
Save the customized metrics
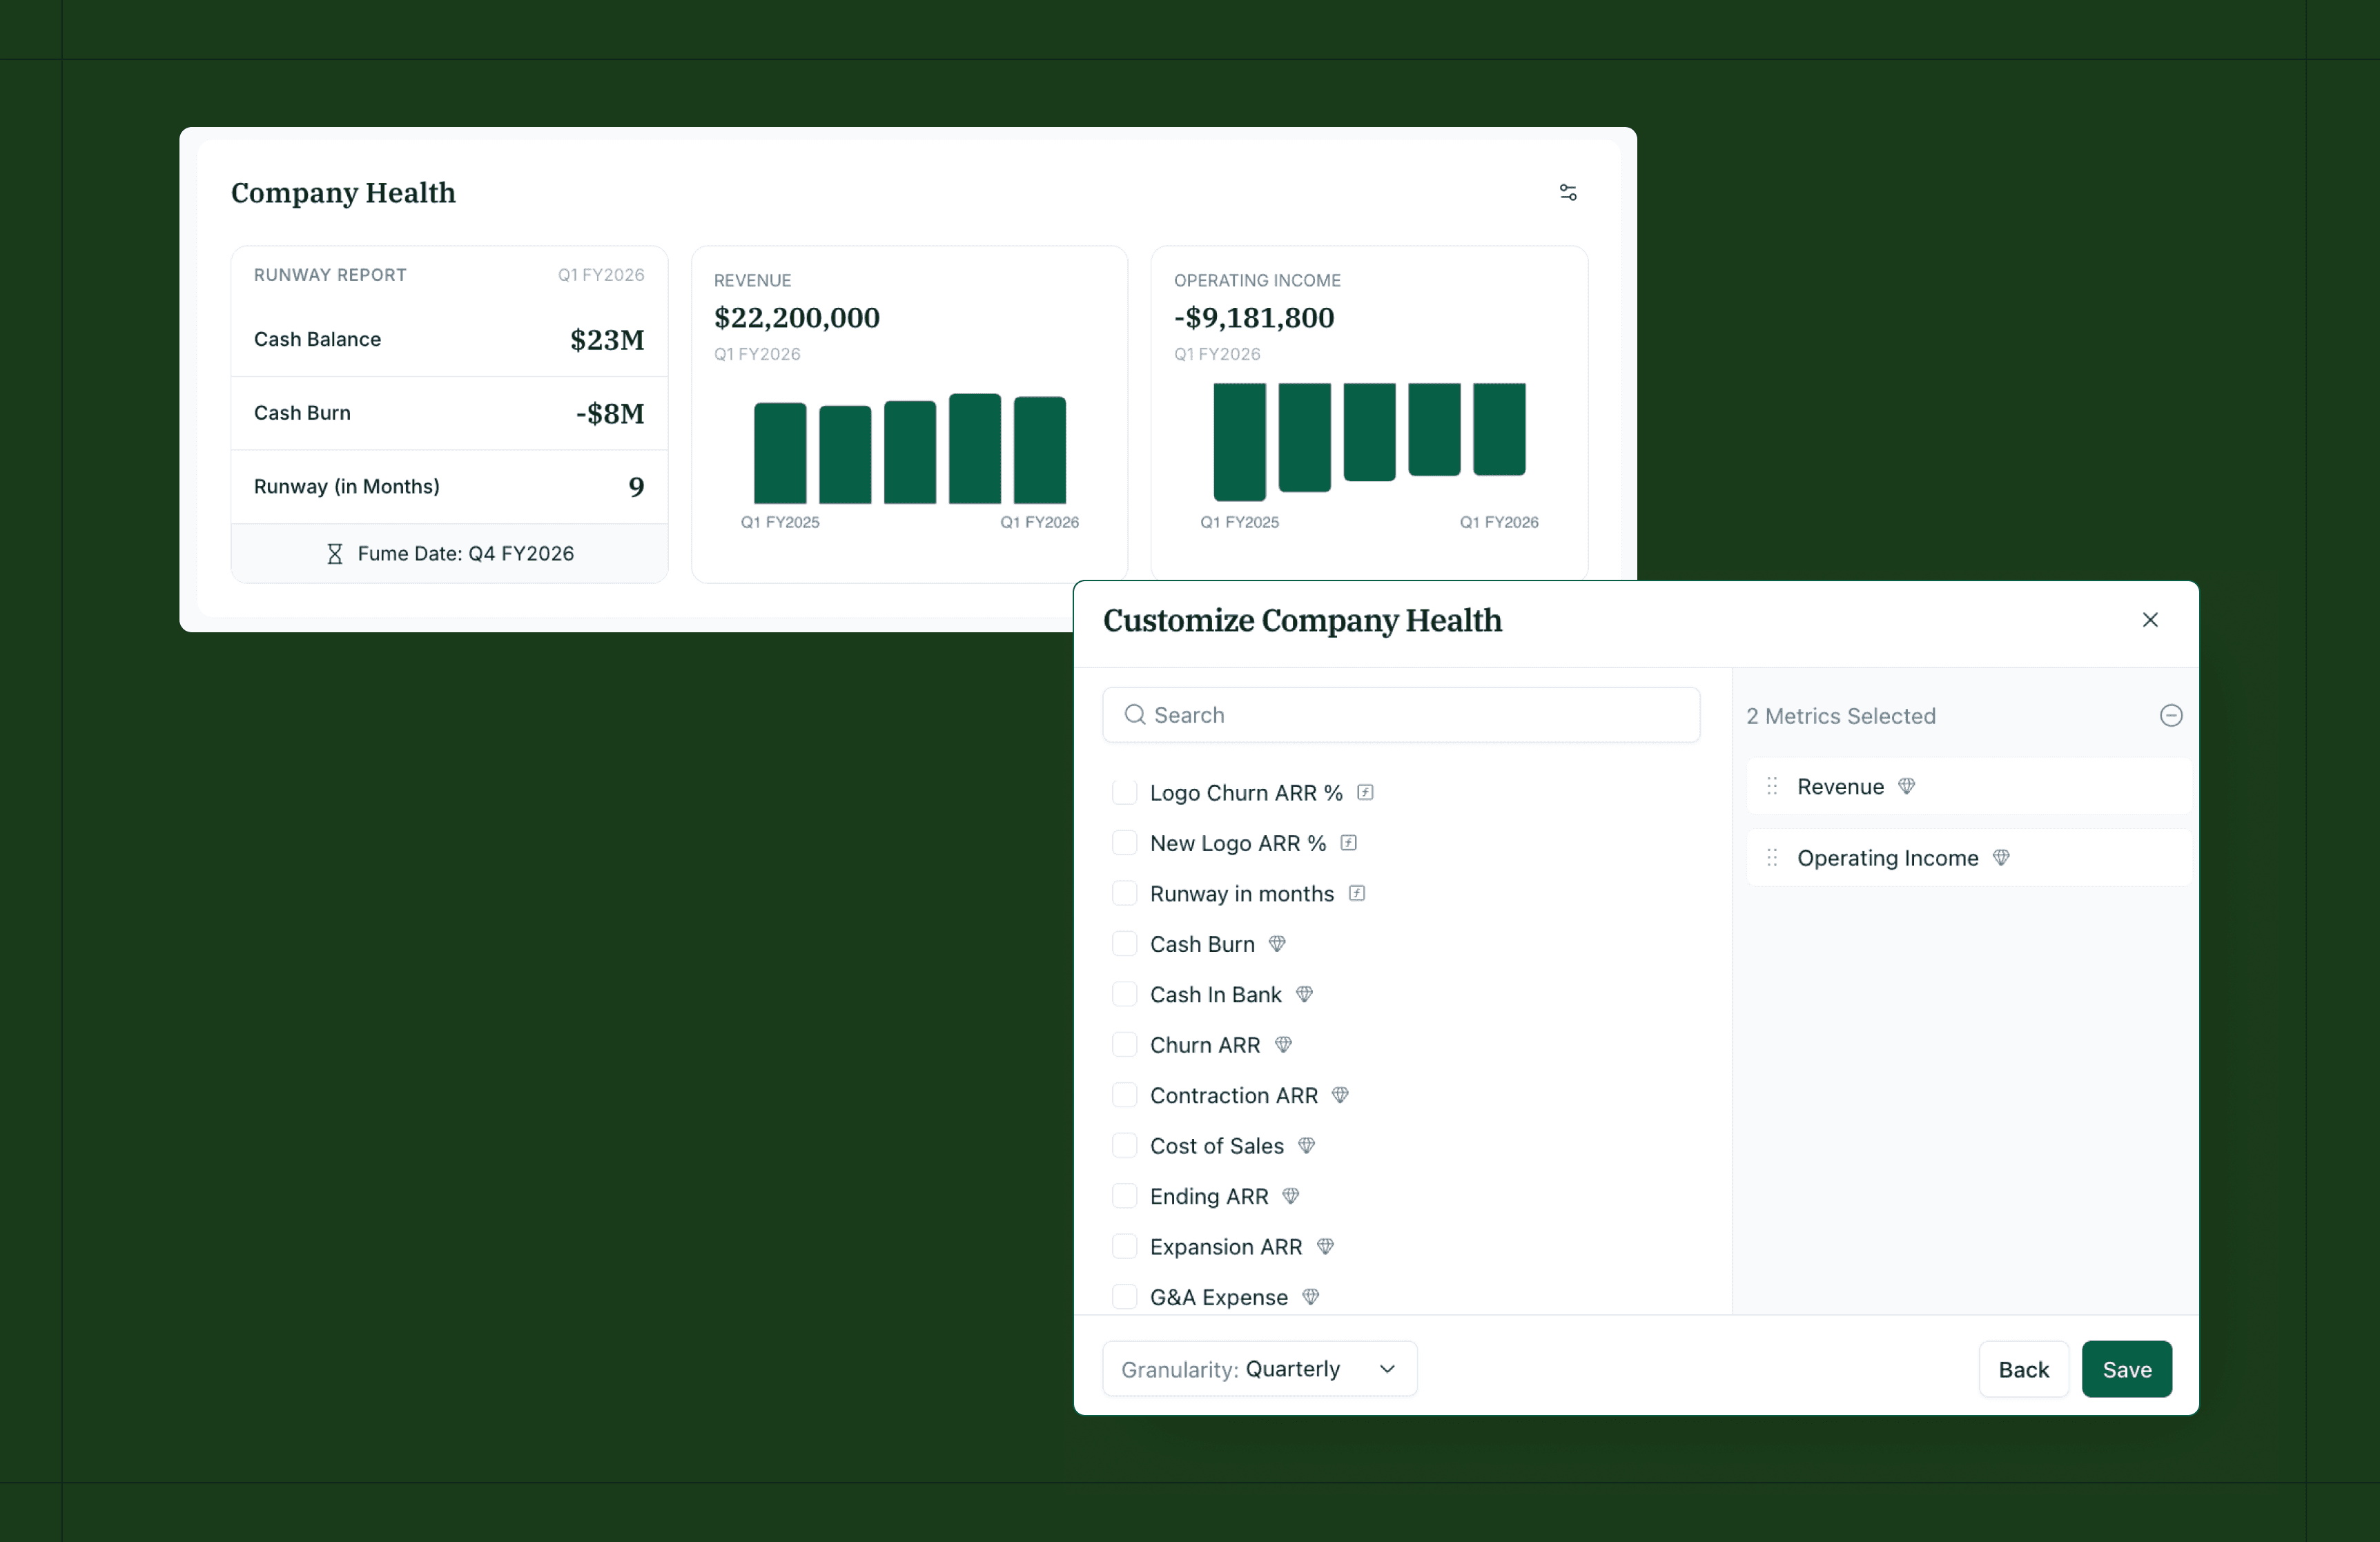2126,1369
